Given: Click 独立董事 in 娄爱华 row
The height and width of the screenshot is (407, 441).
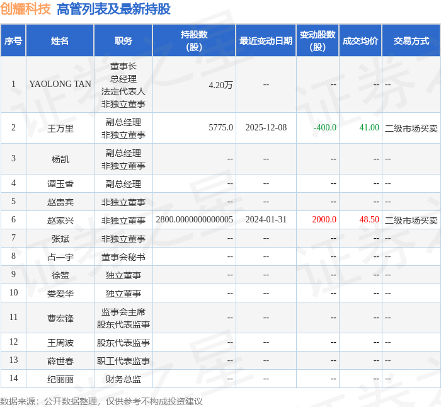Looking at the screenshot, I should (x=123, y=294).
